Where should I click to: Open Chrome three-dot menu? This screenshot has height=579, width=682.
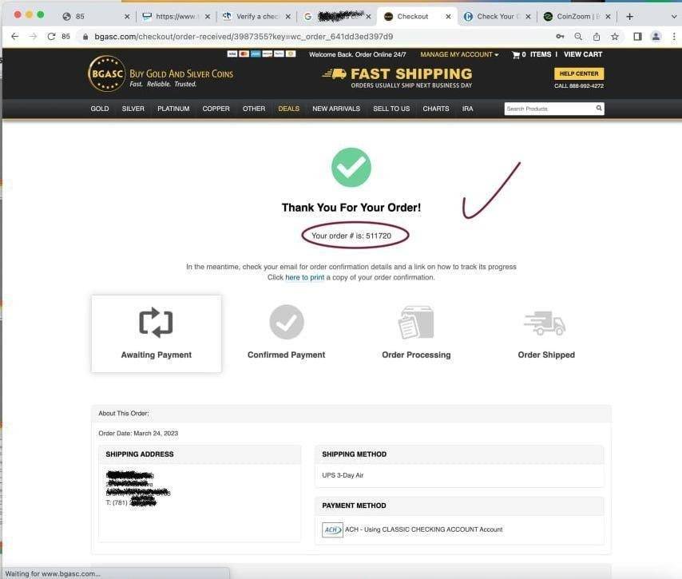point(674,37)
